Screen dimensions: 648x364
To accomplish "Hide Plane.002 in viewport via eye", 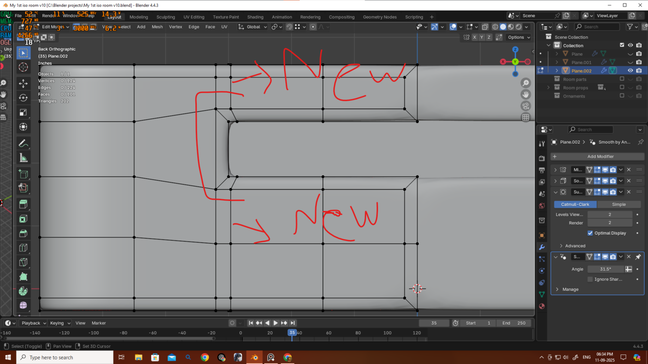I will pyautogui.click(x=630, y=71).
